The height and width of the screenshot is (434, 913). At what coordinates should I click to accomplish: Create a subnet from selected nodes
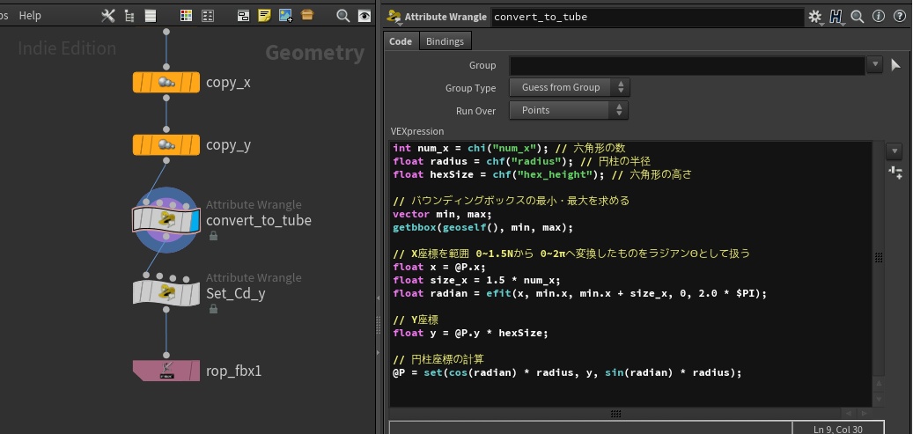[307, 15]
